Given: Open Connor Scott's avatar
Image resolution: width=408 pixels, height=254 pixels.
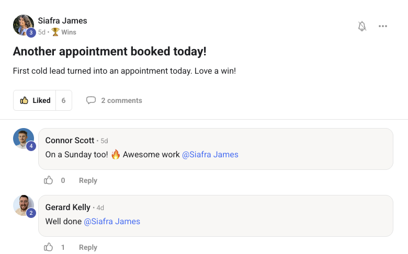Looking at the screenshot, I should click(x=24, y=138).
